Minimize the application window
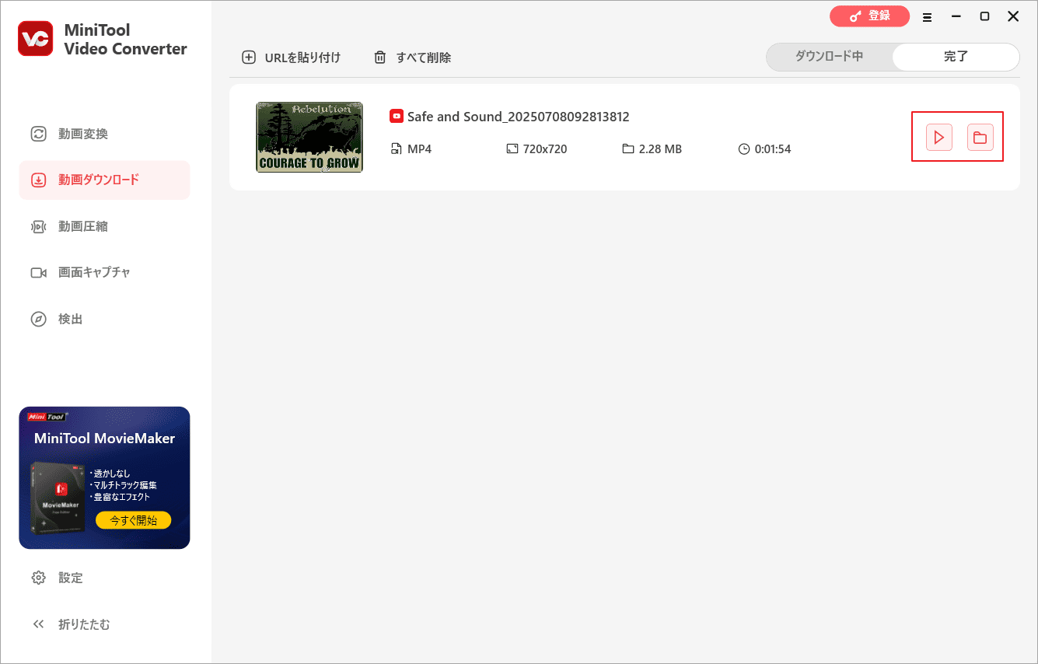The height and width of the screenshot is (664, 1038). click(956, 16)
